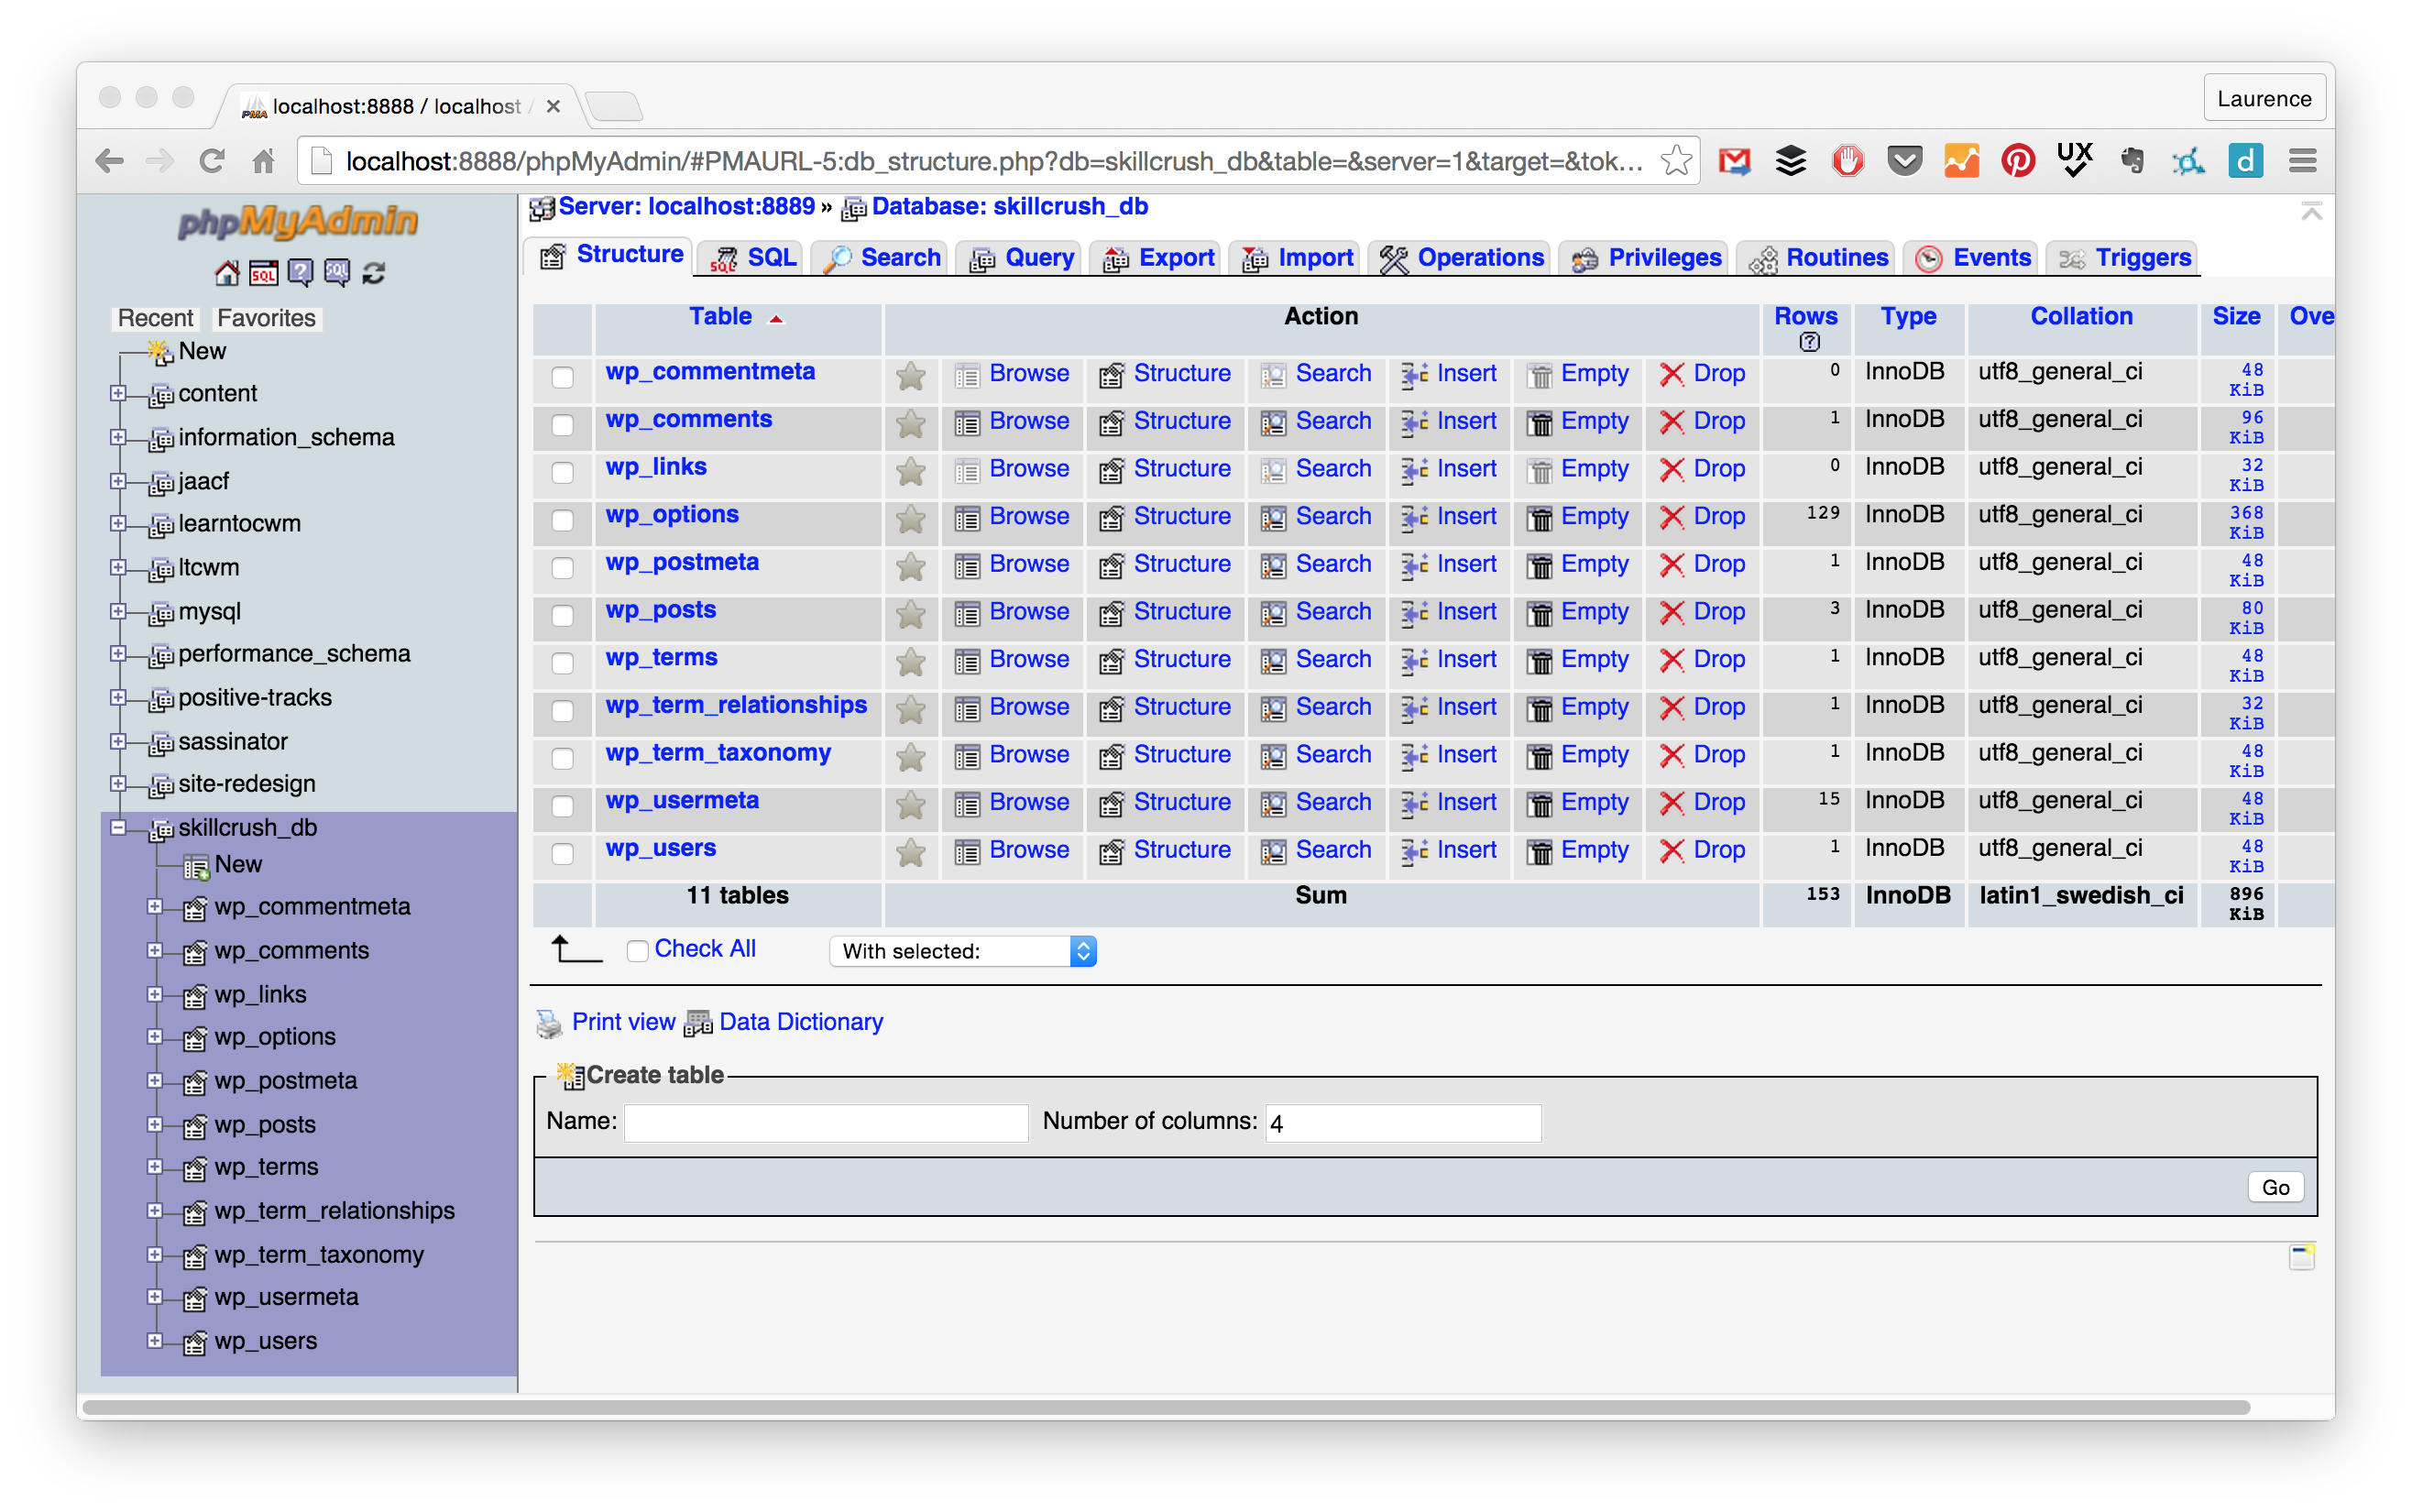The height and width of the screenshot is (1512, 2412).
Task: Open the Operations tab
Action: pos(1461,258)
